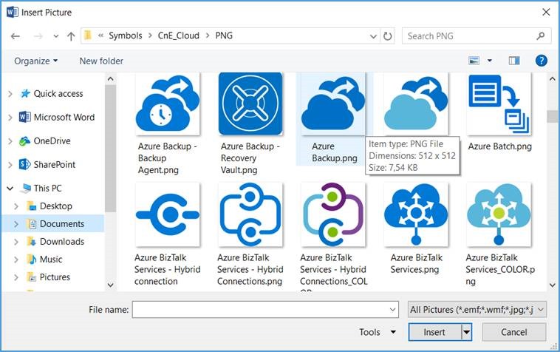Click the CnE_Cloud breadcrumb
The height and width of the screenshot is (352, 560).
click(x=179, y=35)
